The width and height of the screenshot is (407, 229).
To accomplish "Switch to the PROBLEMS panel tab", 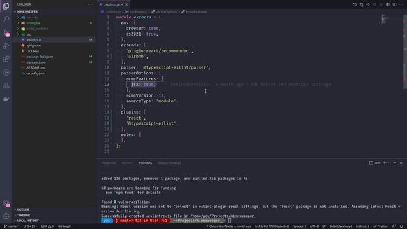I will (x=109, y=163).
